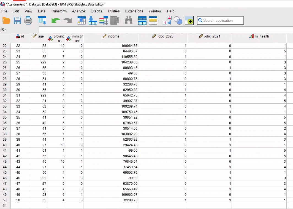Click the Go to variable toolbar icon

click(x=93, y=21)
